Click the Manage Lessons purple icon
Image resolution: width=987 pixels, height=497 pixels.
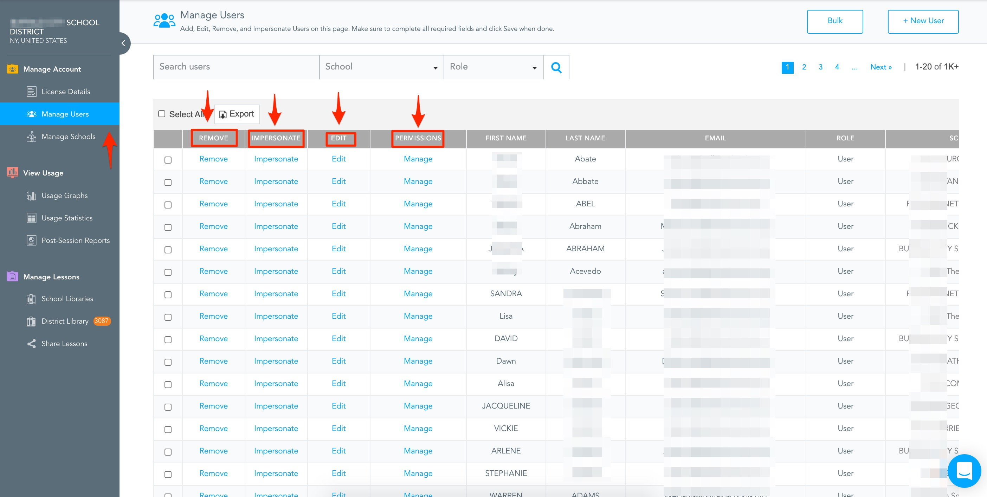[12, 277]
